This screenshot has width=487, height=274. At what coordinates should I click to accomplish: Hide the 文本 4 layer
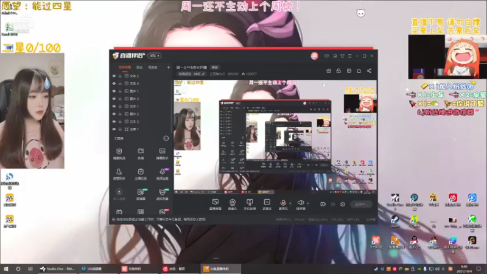pyautogui.click(x=114, y=83)
